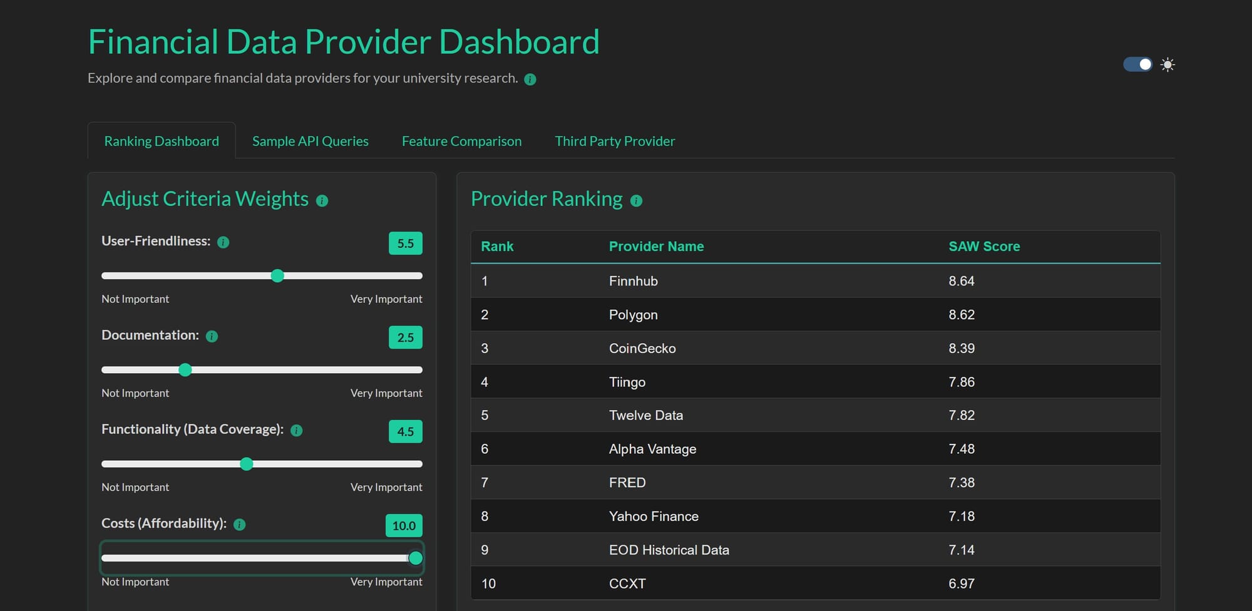
Task: Click the Provider Ranking info icon
Action: (637, 200)
